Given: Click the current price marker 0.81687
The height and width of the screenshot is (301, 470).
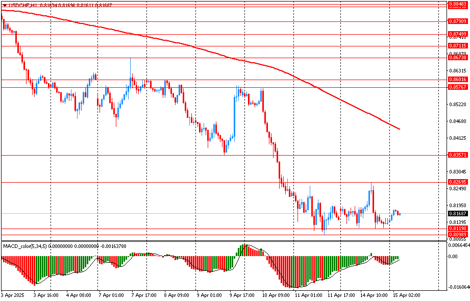Looking at the screenshot, I should pos(457,214).
